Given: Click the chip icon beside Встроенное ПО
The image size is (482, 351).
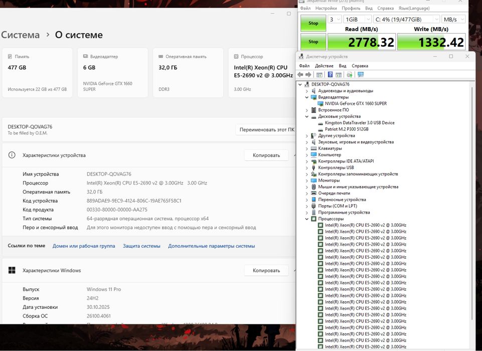Looking at the screenshot, I should click(313, 110).
